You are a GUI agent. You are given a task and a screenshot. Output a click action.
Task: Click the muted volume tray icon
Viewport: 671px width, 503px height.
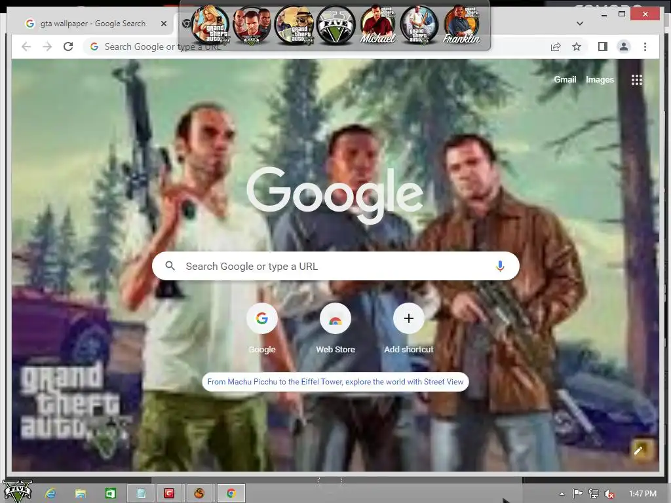[x=609, y=494]
